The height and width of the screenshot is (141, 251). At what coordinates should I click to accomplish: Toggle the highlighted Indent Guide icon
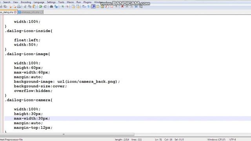[x=93, y=7]
